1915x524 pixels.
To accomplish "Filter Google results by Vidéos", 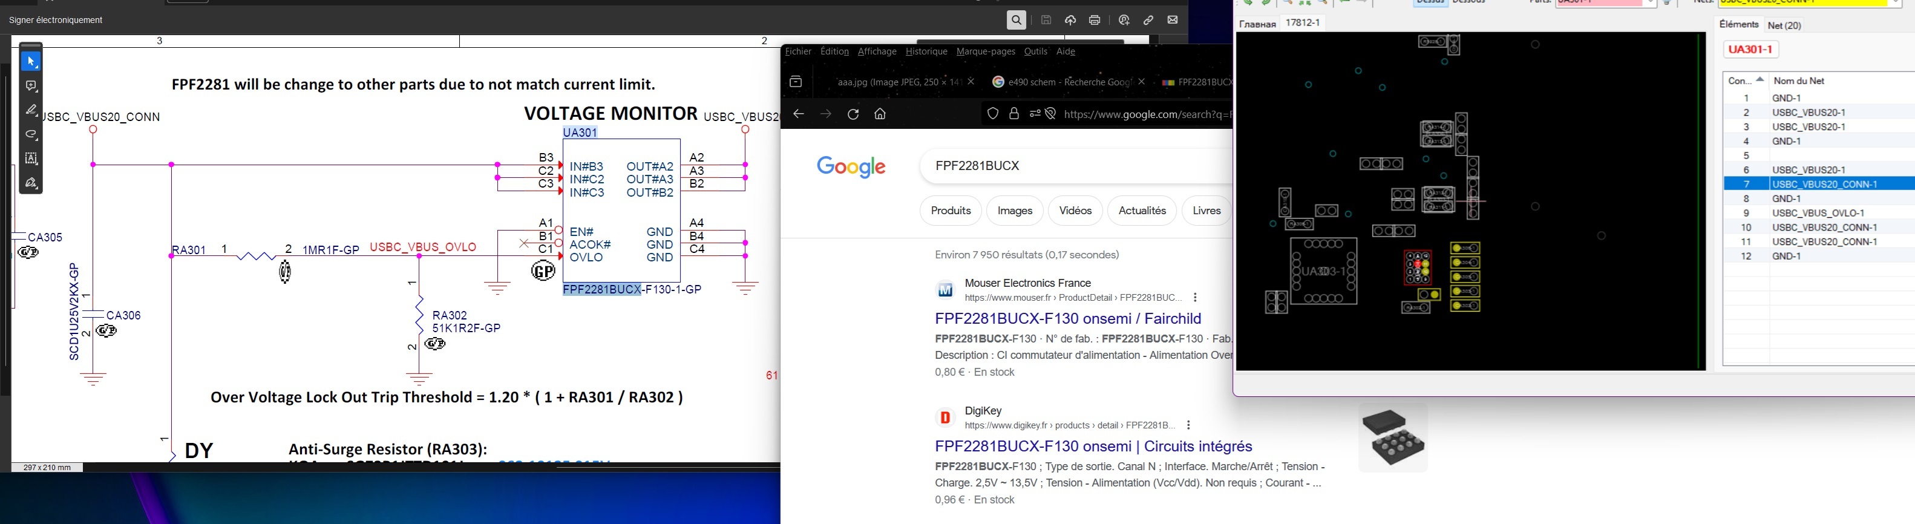I will click(x=1076, y=211).
